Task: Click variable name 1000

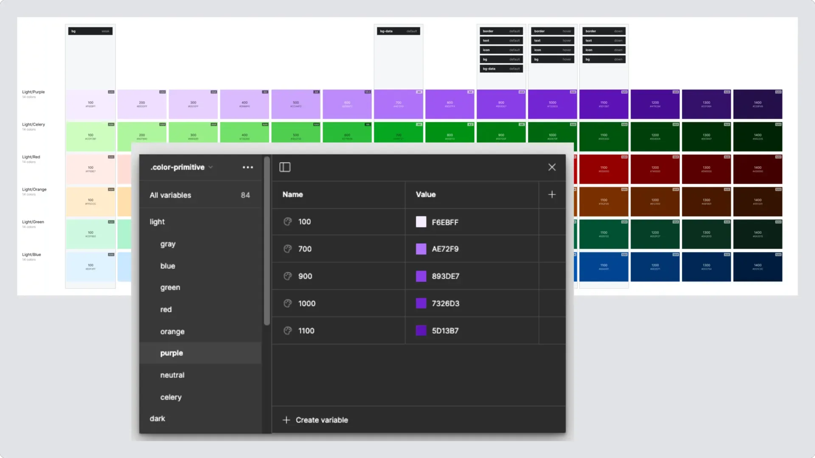Action: click(x=307, y=304)
